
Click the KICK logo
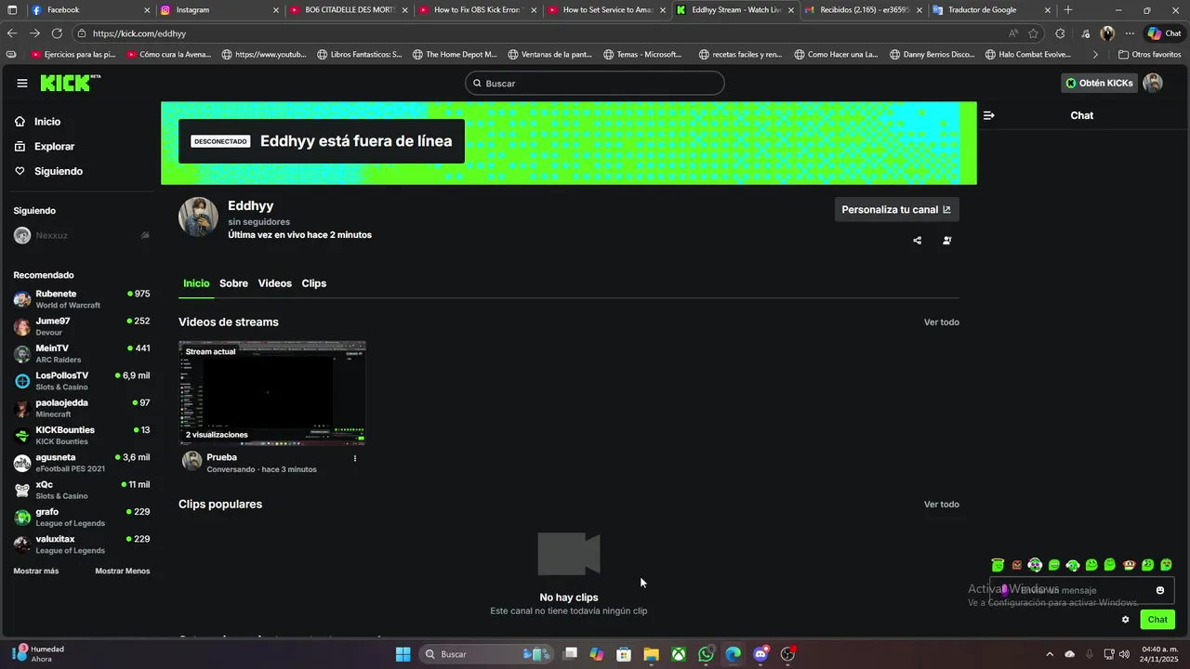coord(70,83)
